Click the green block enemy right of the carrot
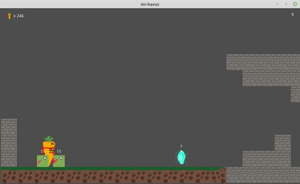The width and height of the screenshot is (300, 184). tap(59, 161)
